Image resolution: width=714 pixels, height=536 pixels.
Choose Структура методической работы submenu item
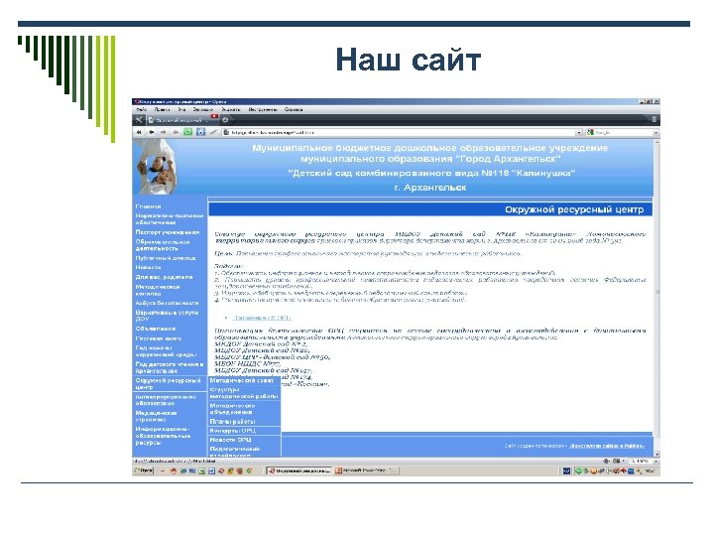pyautogui.click(x=244, y=393)
